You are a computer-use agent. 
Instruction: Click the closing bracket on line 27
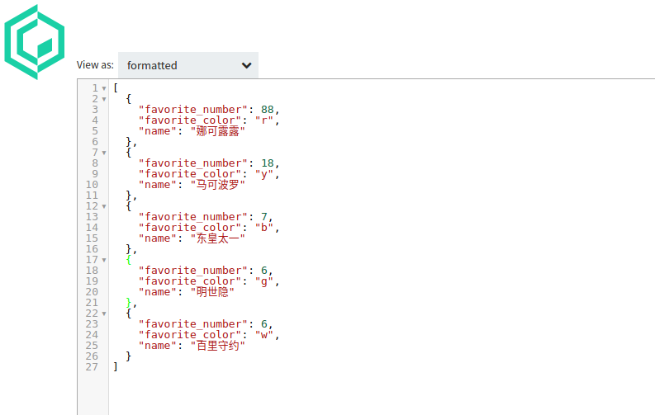116,367
